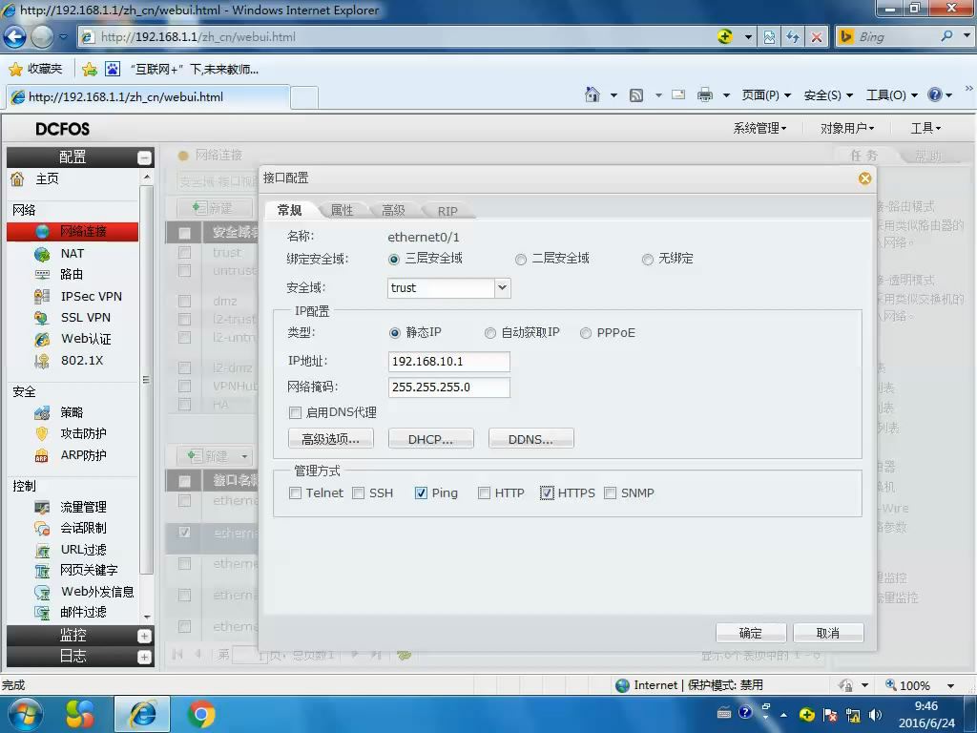Screen dimensions: 977x733
Task: Click the 802.1X icon
Action: [42, 360]
